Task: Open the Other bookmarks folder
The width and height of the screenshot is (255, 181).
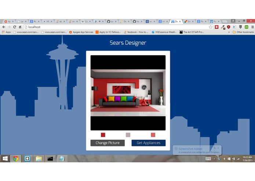Action: [243, 32]
